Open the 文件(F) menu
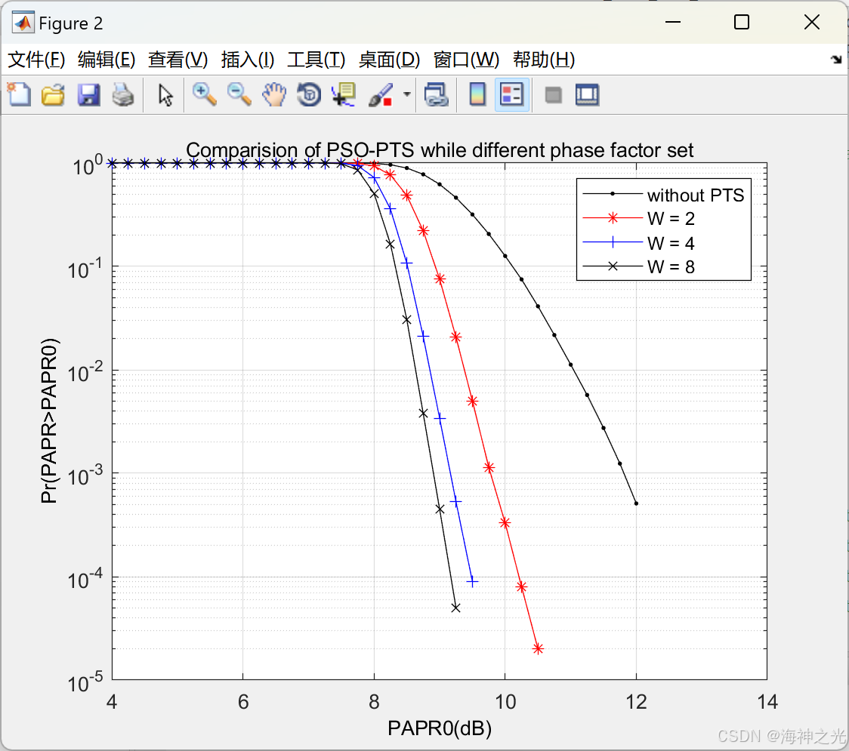Viewport: 849px width, 751px height. [36, 60]
